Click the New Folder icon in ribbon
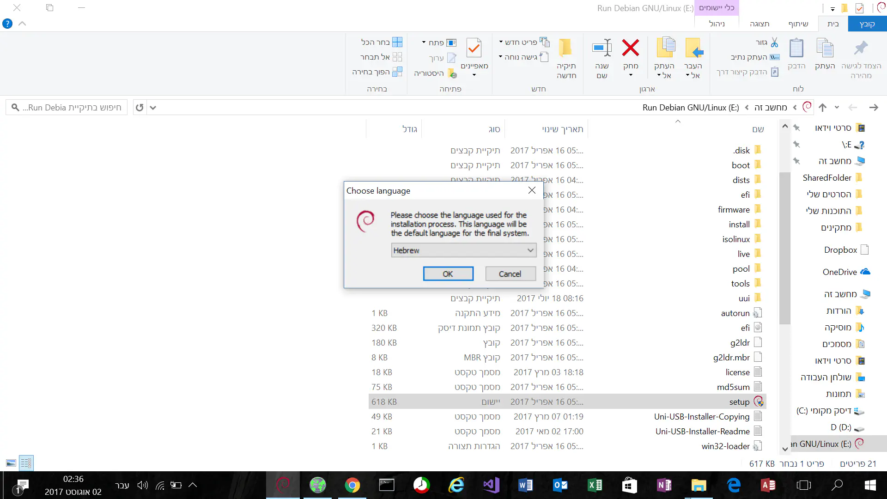This screenshot has height=499, width=887. 566,49
